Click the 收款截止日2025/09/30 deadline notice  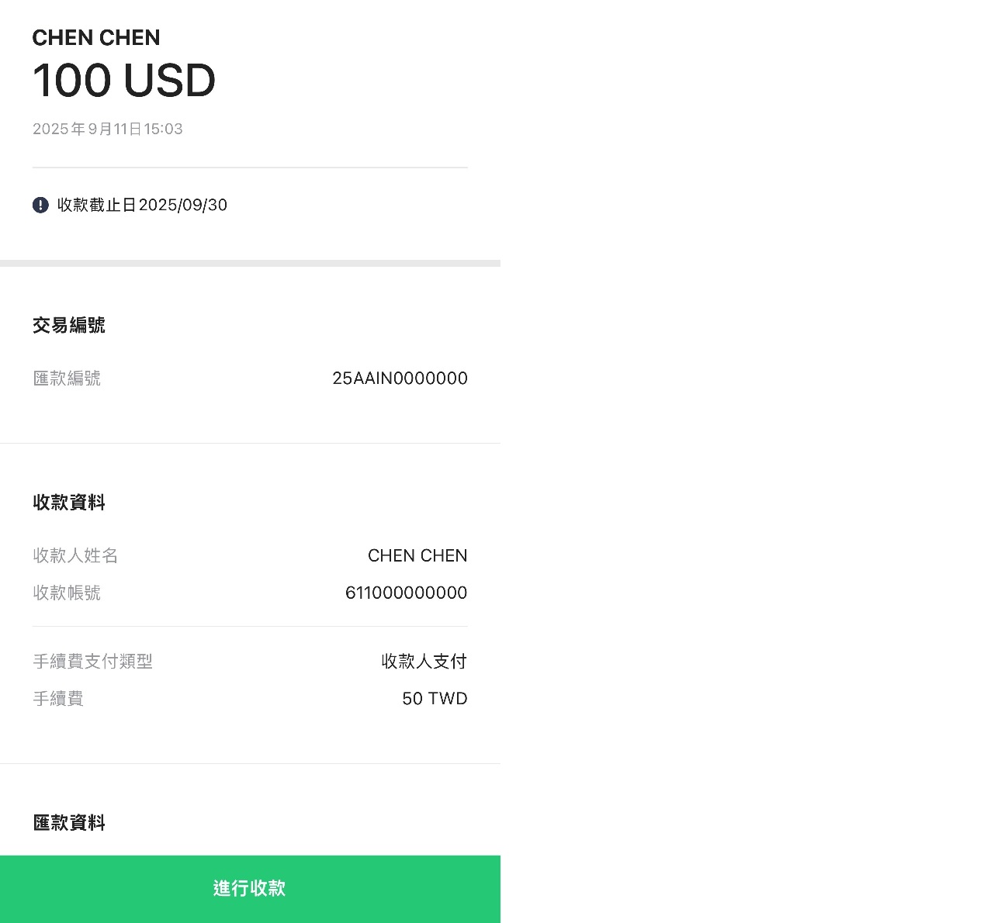(142, 205)
